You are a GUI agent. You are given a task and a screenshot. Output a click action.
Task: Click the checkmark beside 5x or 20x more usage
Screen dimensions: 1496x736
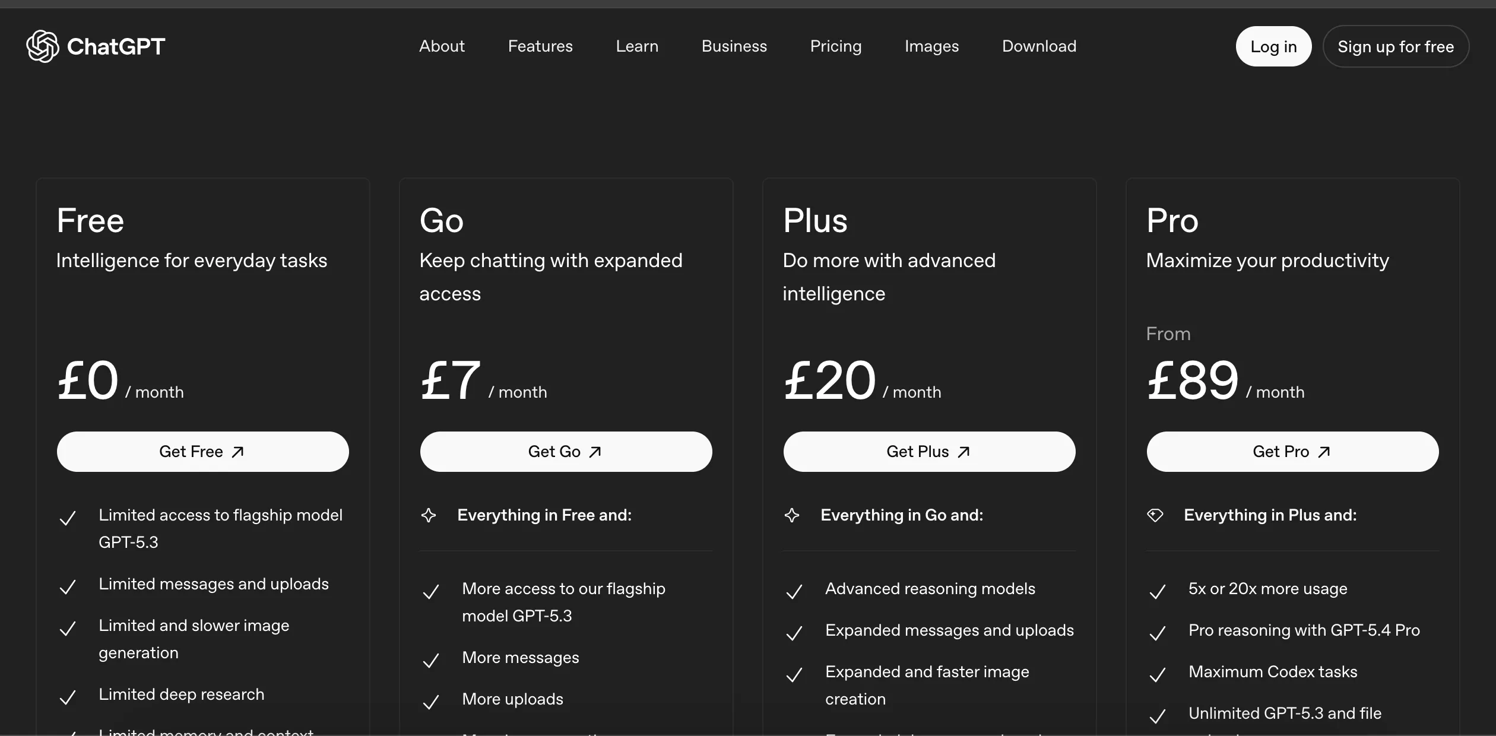click(x=1158, y=592)
